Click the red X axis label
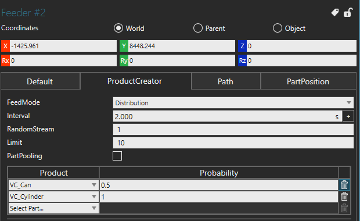 pyautogui.click(x=5, y=46)
